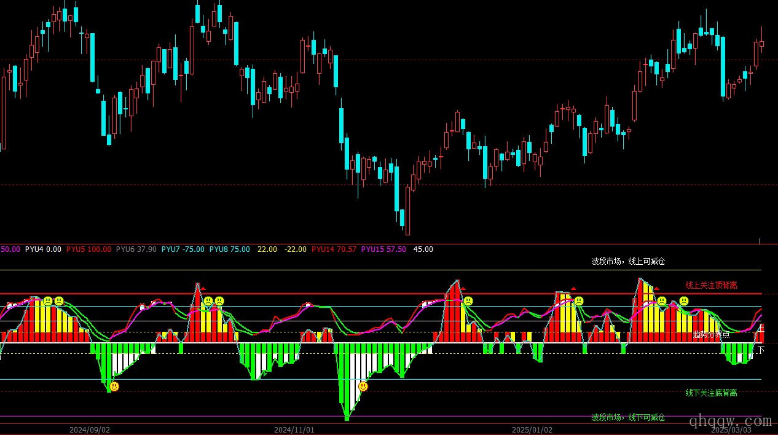Click the orange smiley at the September 2024 trough

click(x=114, y=386)
